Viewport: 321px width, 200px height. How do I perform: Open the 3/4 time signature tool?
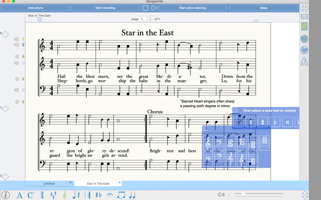(x=42, y=195)
